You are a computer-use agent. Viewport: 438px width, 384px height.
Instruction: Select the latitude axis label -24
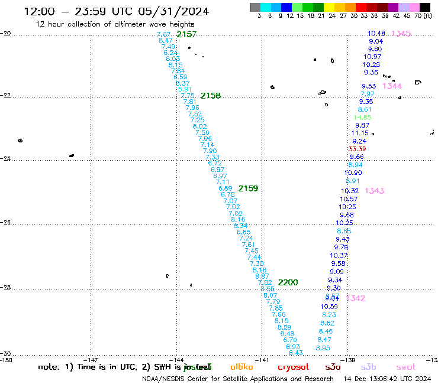(x=5, y=158)
